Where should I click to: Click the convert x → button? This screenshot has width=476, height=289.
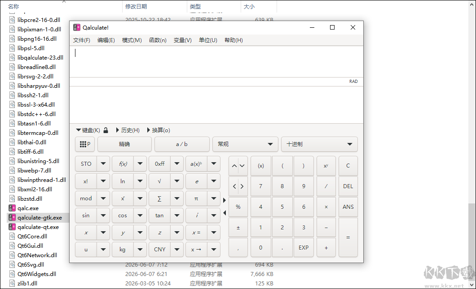point(196,250)
